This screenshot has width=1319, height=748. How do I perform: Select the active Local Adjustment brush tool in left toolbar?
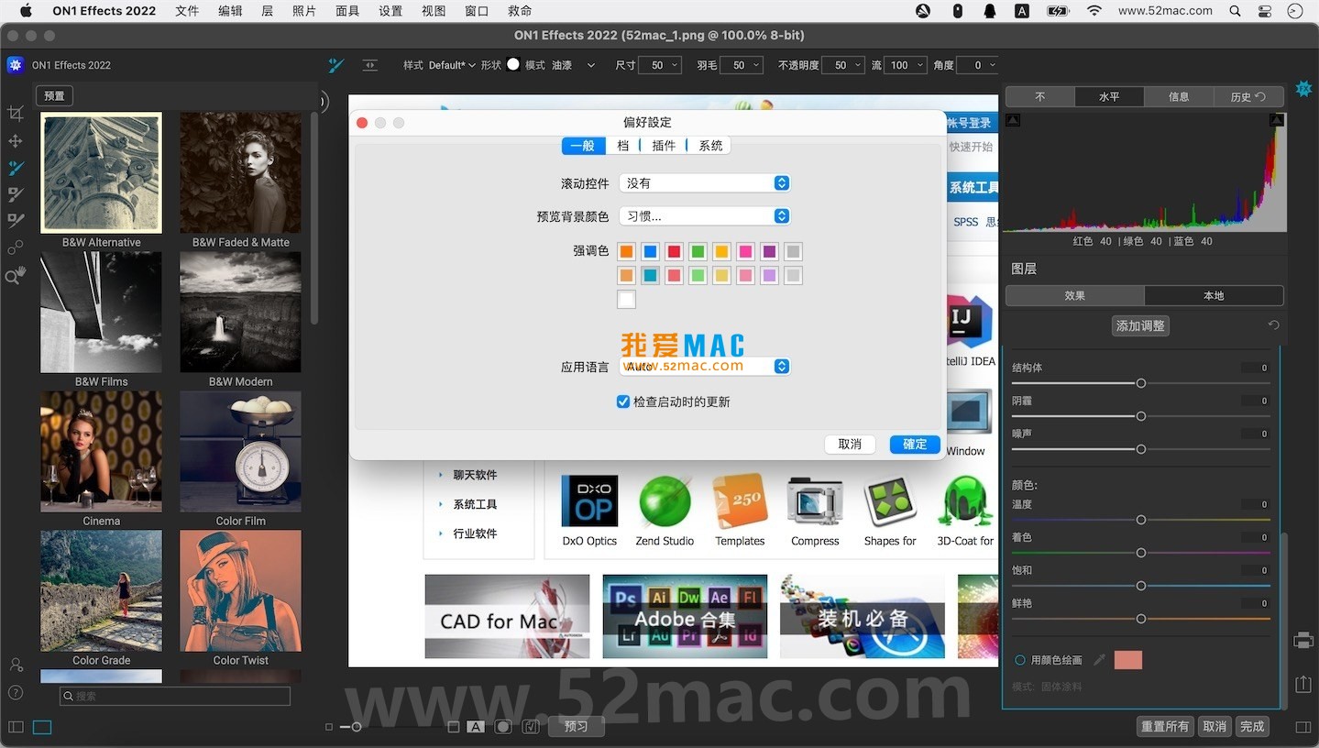click(15, 168)
